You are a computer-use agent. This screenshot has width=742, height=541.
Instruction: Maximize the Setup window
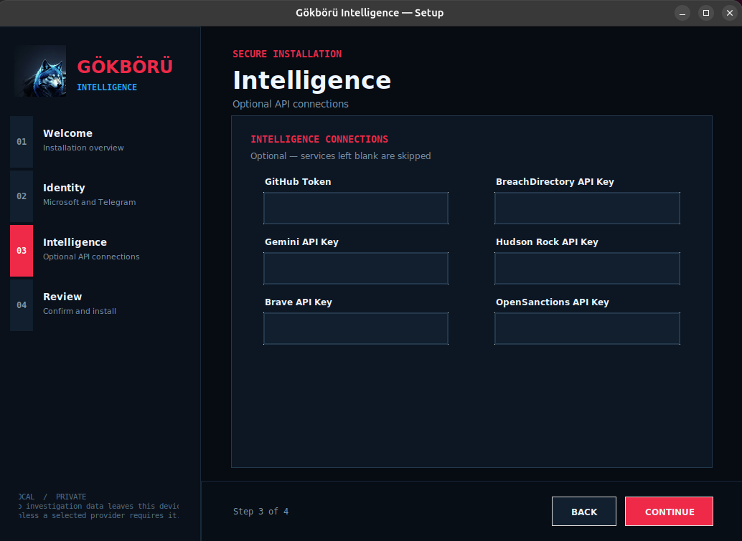[x=706, y=13]
